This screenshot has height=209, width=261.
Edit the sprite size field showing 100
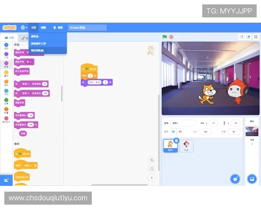click(x=206, y=131)
